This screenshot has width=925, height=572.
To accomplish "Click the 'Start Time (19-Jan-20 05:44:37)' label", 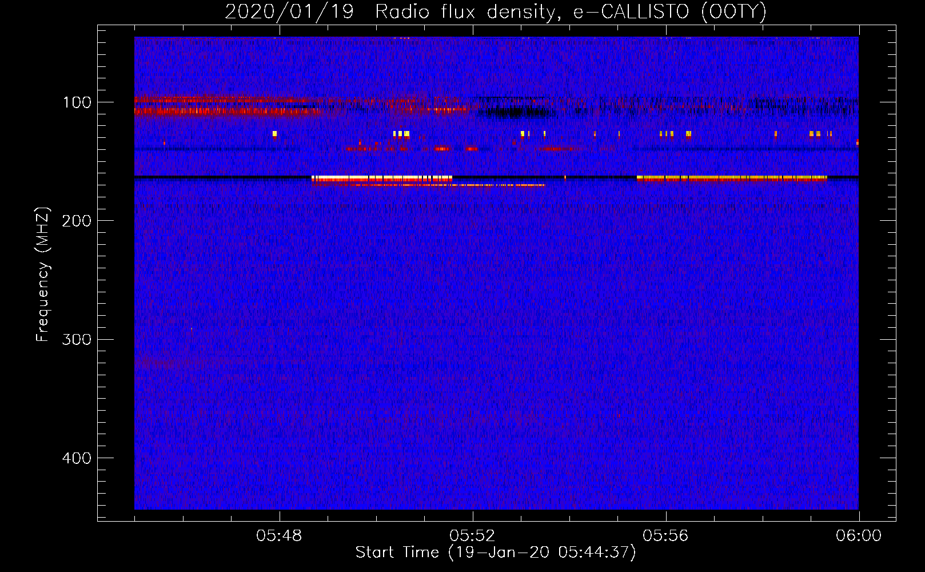I will [x=496, y=553].
